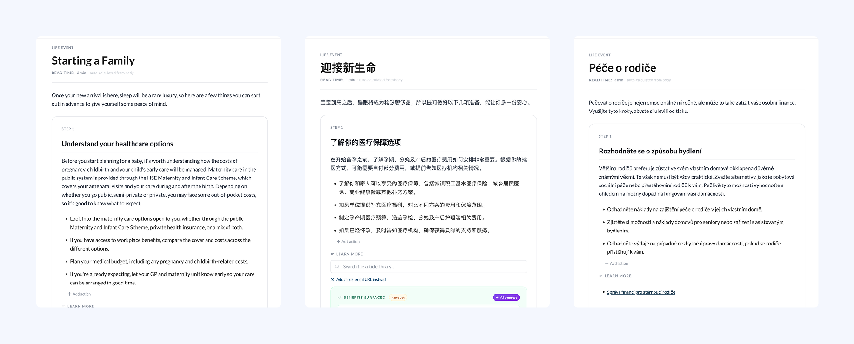Click the 迎接新生命 title

348,68
